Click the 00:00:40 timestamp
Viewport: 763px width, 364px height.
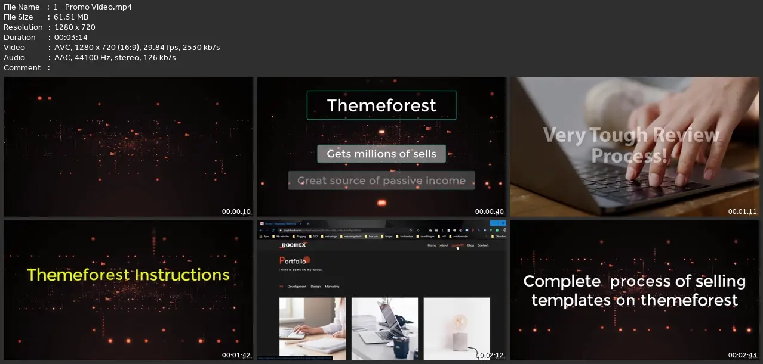tap(489, 211)
